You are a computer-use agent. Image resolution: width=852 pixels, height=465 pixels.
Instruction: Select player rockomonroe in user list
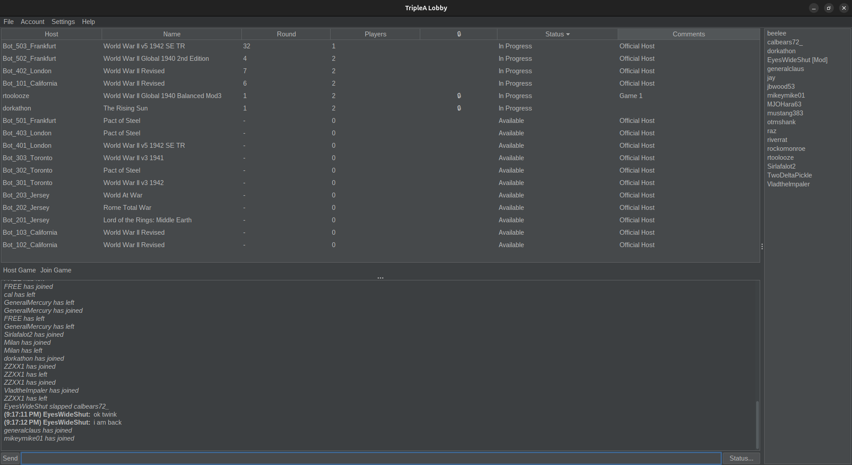point(786,149)
